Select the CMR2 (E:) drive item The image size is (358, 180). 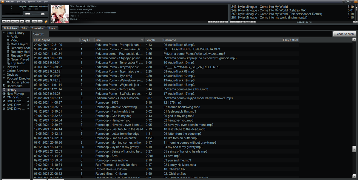(14, 97)
